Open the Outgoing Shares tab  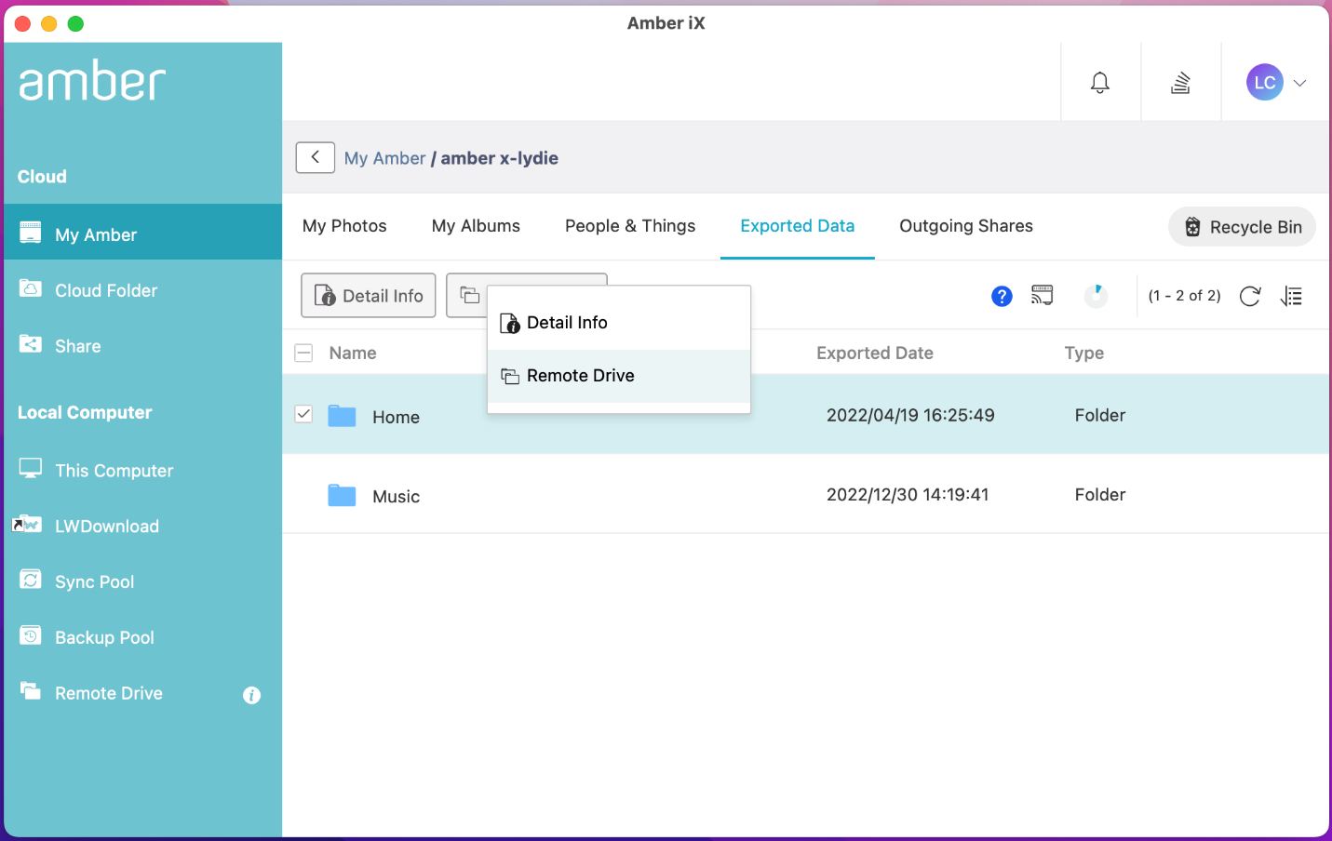coord(966,226)
